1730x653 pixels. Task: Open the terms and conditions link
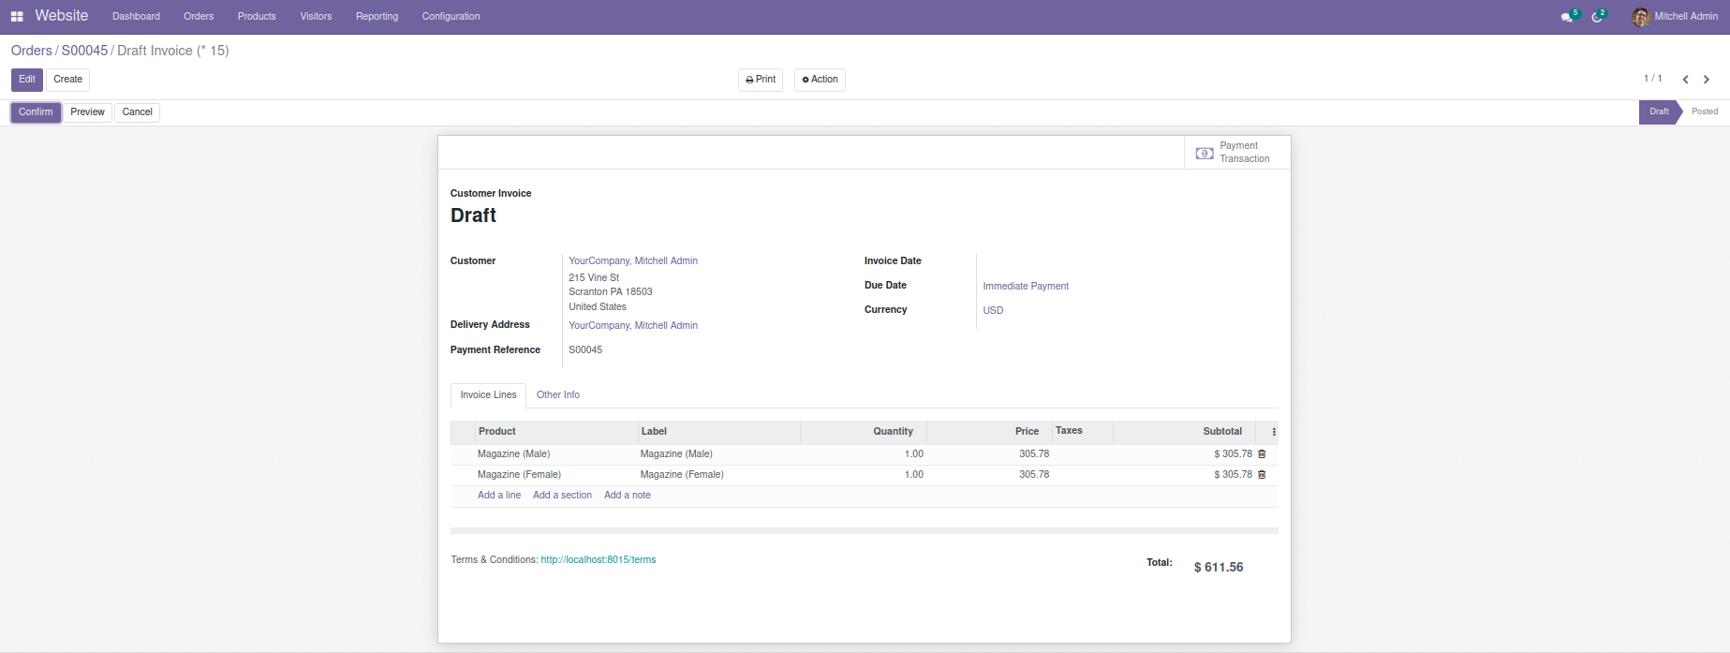pos(599,560)
